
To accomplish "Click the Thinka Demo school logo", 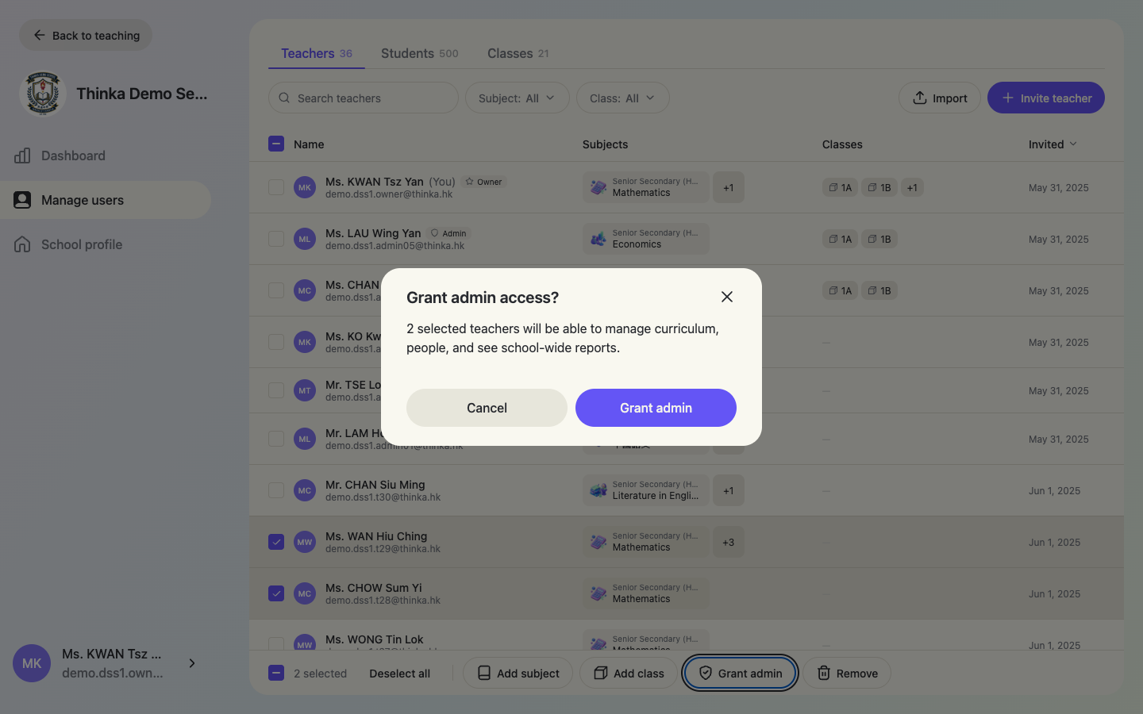I will coord(42,94).
